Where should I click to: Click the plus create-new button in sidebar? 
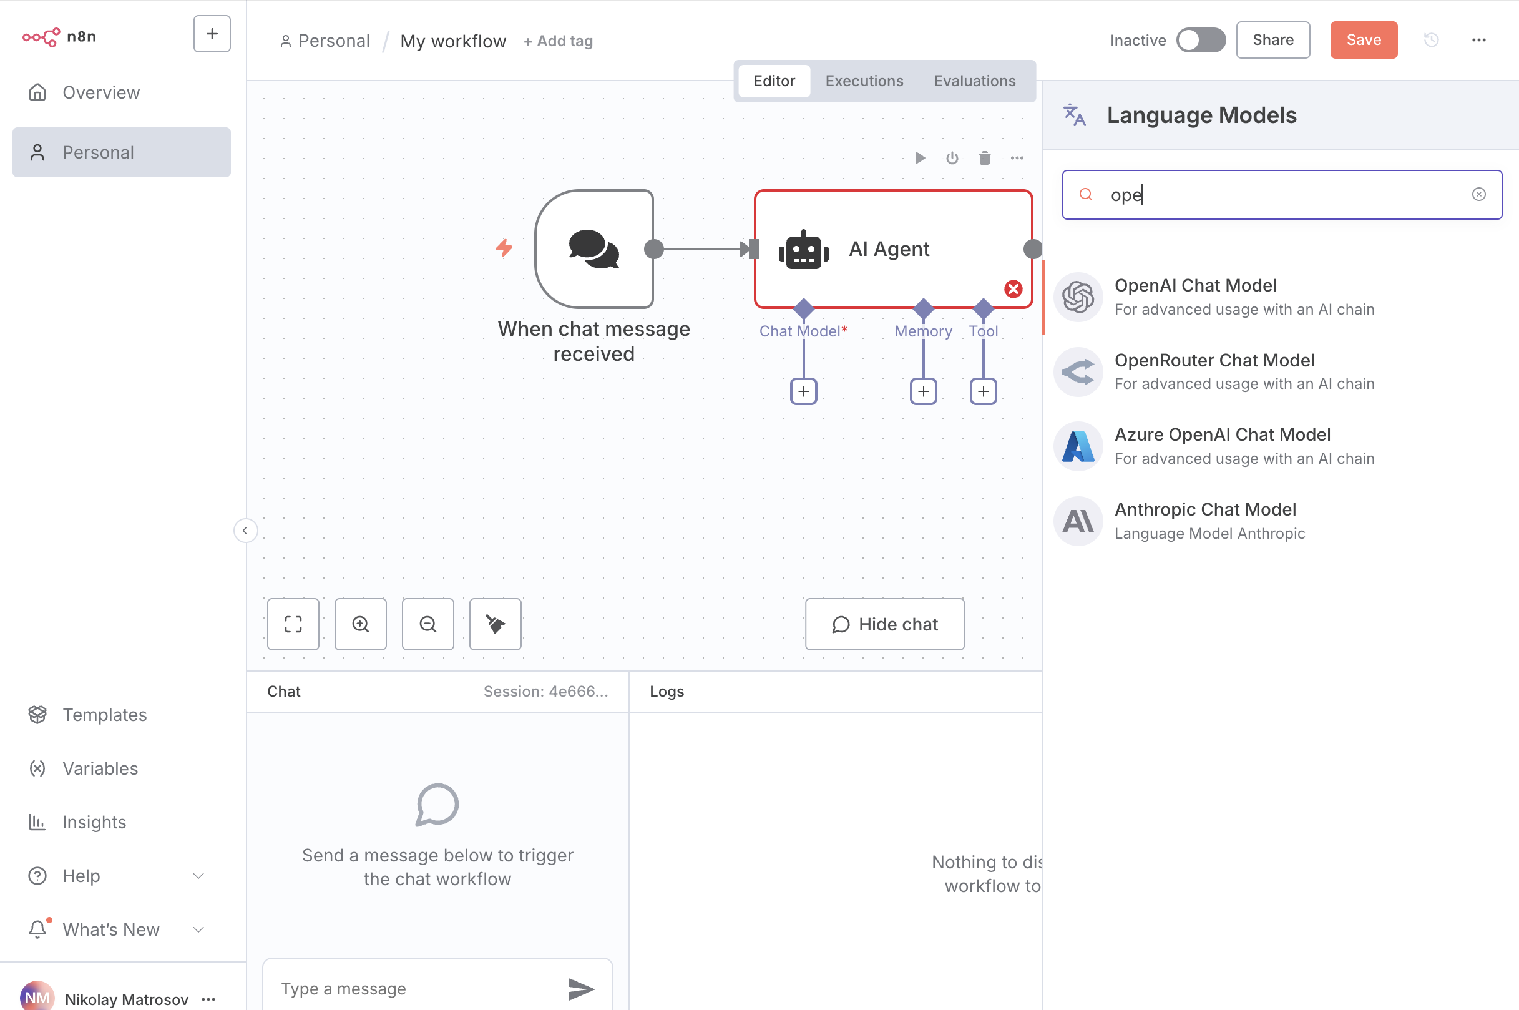click(x=212, y=34)
